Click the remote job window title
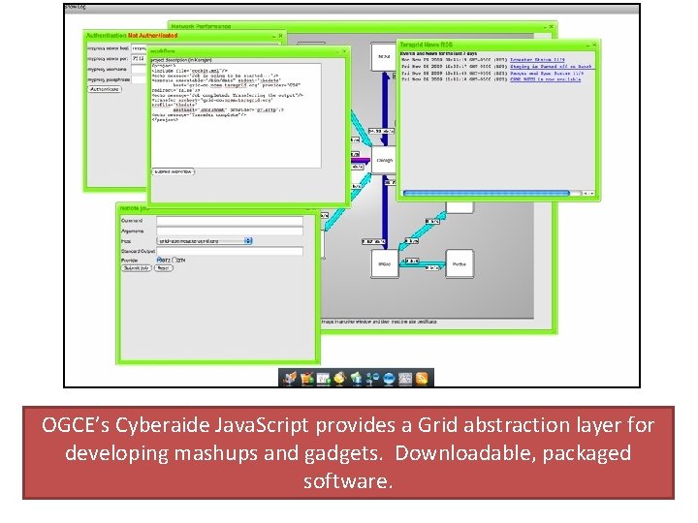The image size is (698, 523). [x=135, y=208]
